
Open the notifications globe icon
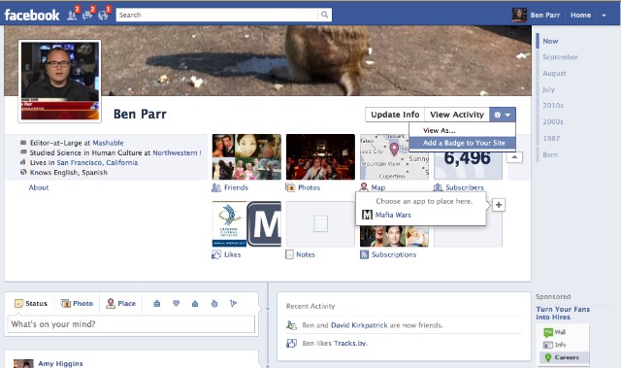tap(103, 16)
